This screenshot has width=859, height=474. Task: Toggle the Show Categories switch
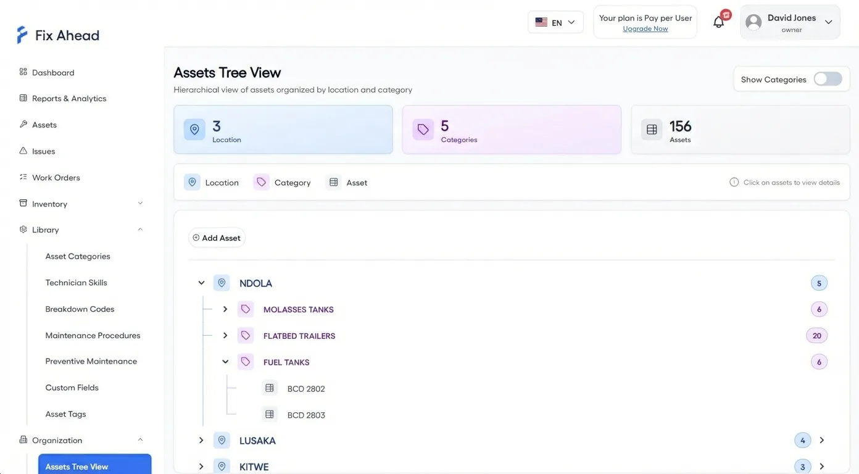[x=828, y=79]
